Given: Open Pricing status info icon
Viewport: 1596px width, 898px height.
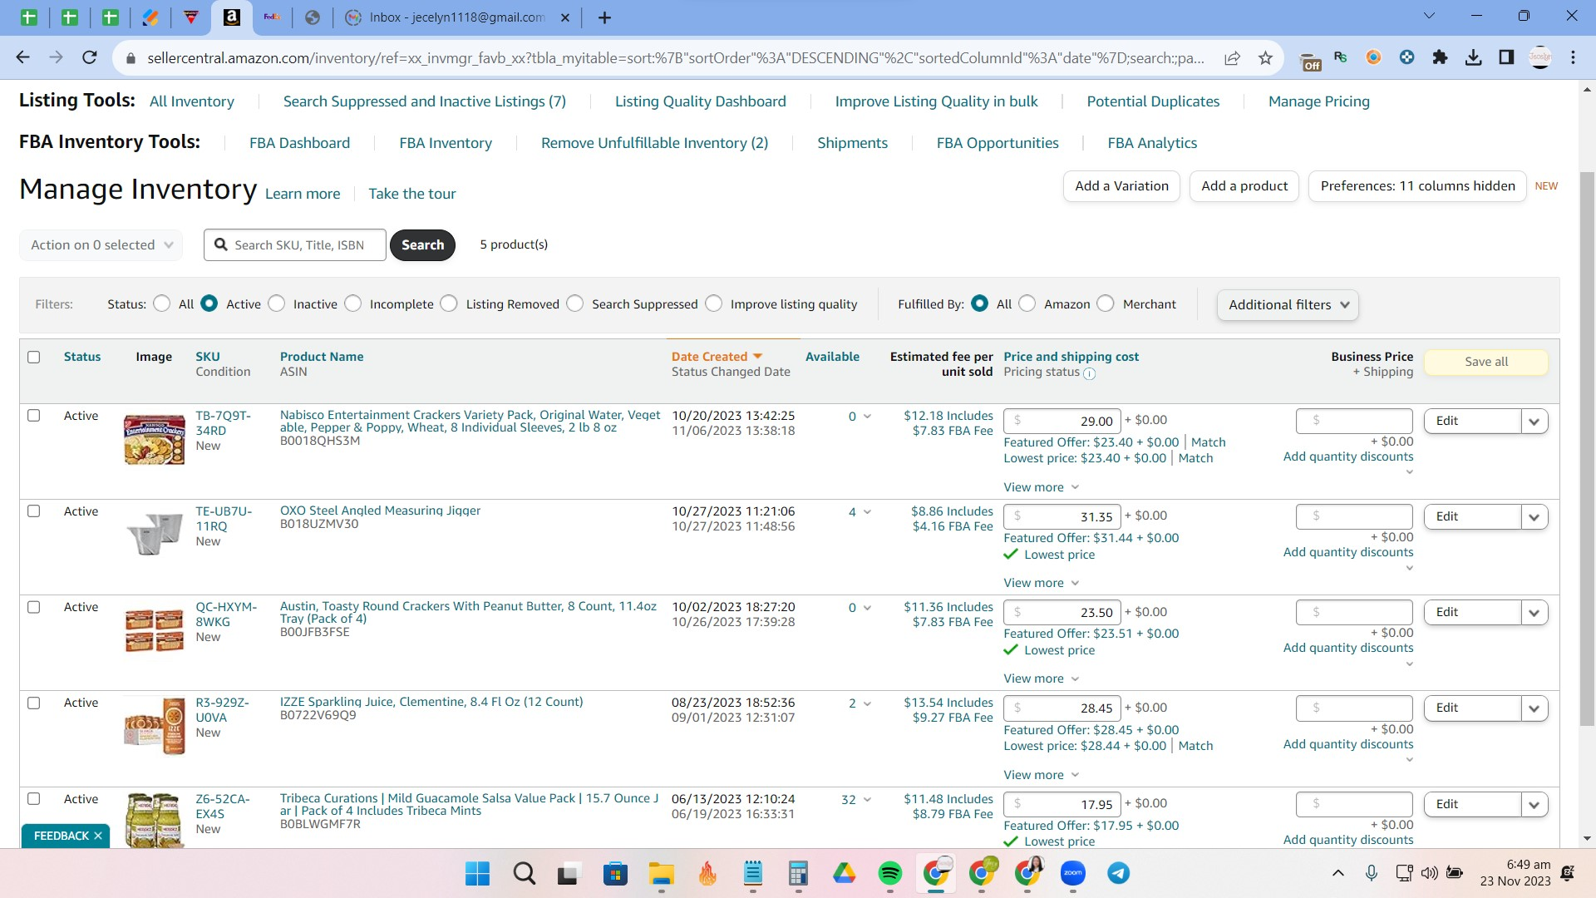Looking at the screenshot, I should [x=1089, y=373].
